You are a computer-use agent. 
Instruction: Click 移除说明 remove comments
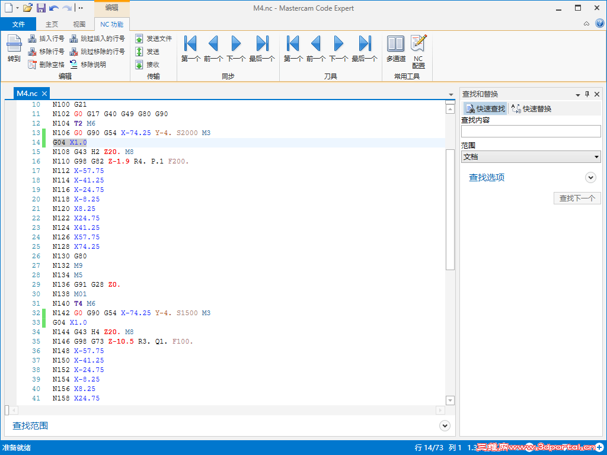(88, 64)
